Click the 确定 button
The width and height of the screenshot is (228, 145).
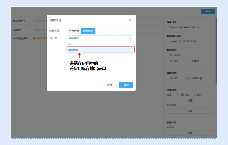click(x=126, y=85)
